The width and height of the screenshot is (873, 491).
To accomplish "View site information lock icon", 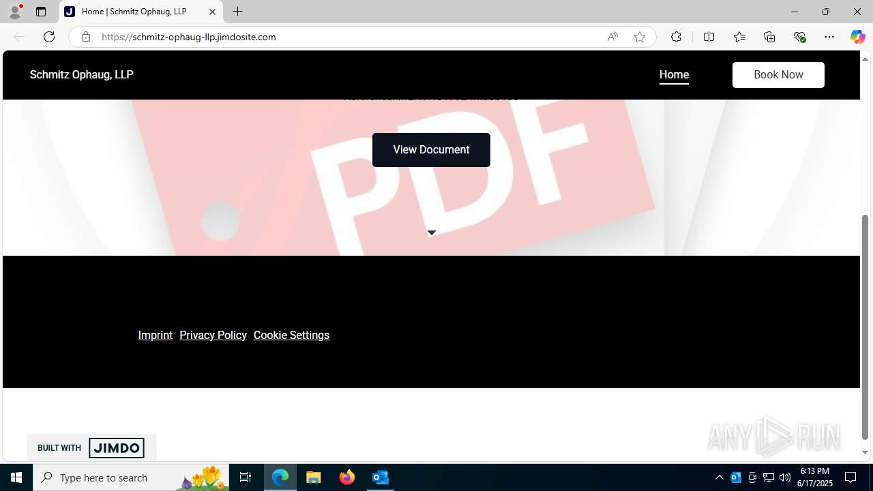I will click(85, 37).
